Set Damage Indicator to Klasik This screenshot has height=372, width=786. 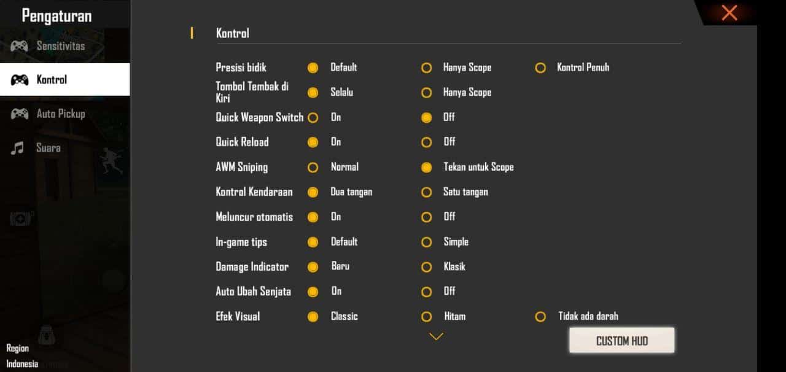tap(427, 266)
